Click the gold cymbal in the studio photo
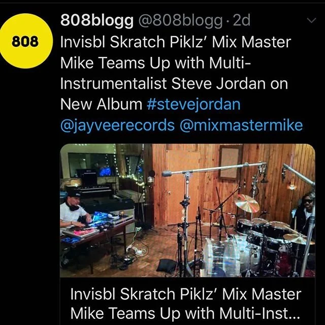 [x=247, y=203]
